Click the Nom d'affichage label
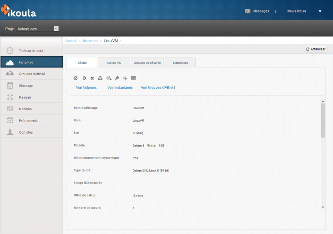The image size is (333, 234). pos(86,108)
